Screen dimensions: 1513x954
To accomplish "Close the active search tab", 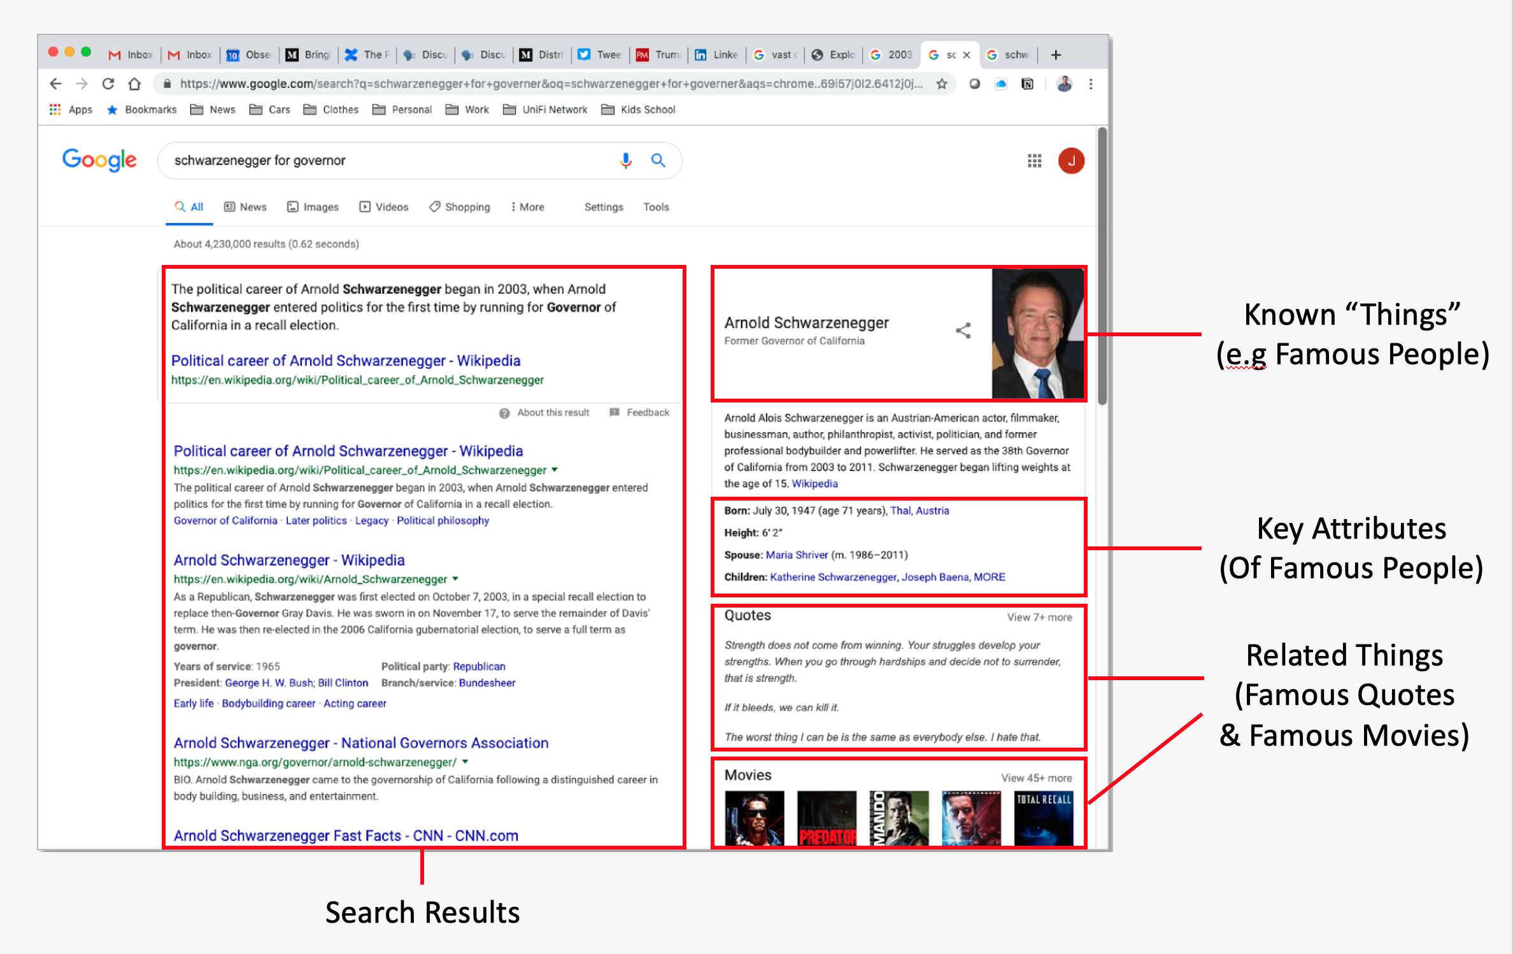I will pos(967,55).
